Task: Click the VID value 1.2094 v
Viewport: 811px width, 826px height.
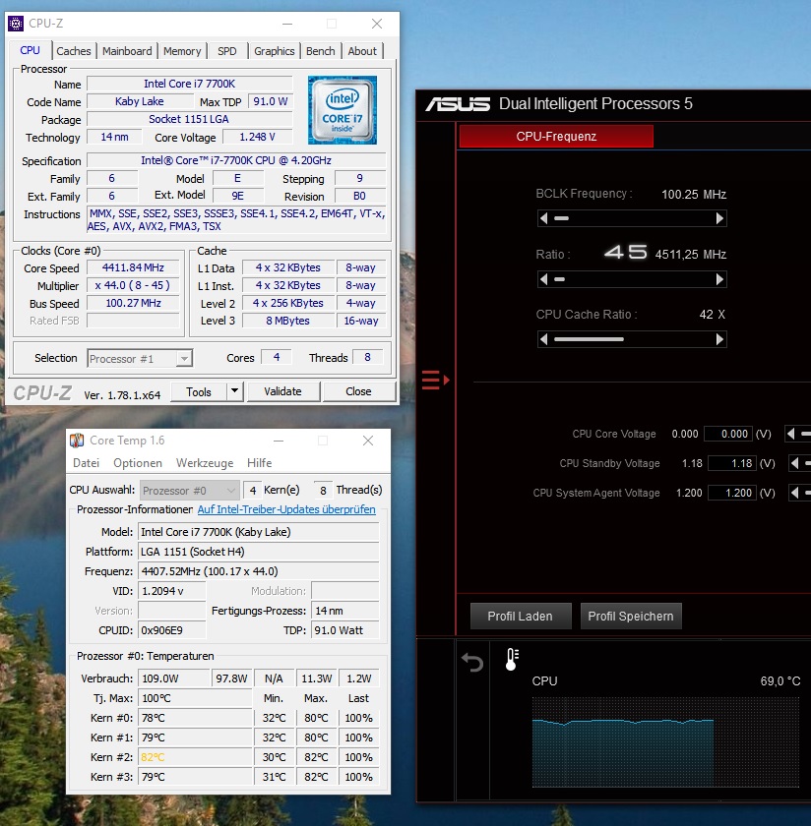Action: 171,591
